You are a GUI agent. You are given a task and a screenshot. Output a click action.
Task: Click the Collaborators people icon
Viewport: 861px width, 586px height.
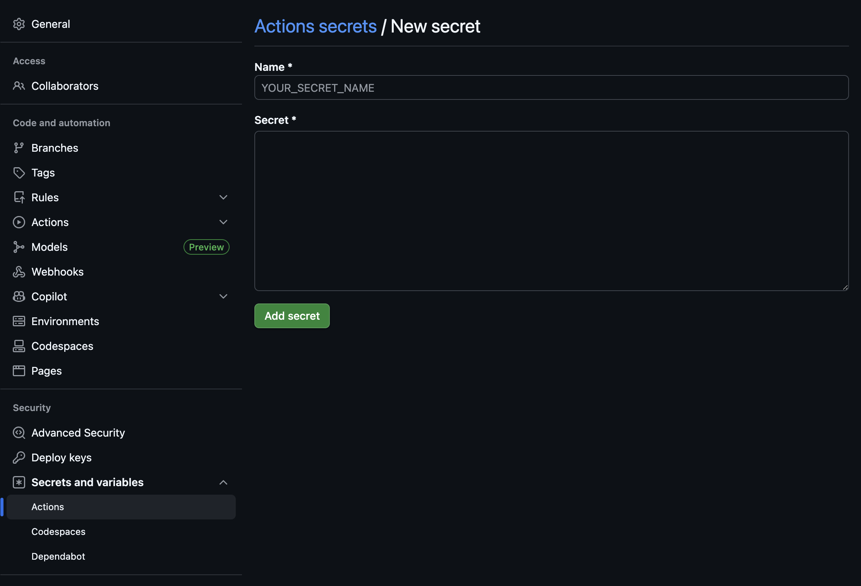19,86
